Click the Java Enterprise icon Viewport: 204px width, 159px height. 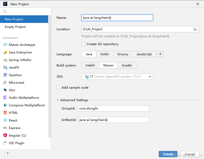5,52
